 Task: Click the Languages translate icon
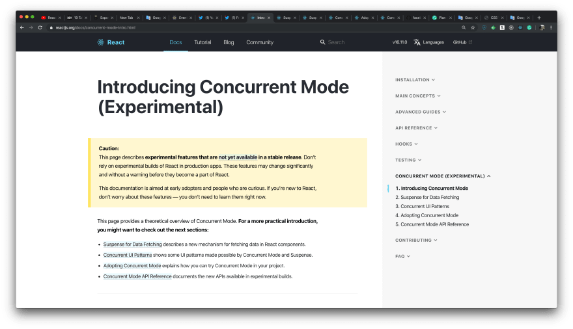click(417, 42)
